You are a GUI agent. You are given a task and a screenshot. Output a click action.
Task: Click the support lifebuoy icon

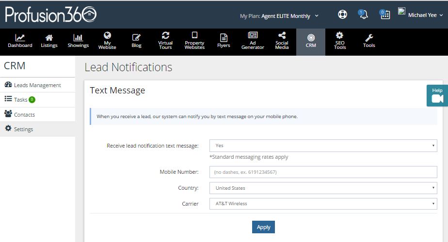(x=342, y=14)
